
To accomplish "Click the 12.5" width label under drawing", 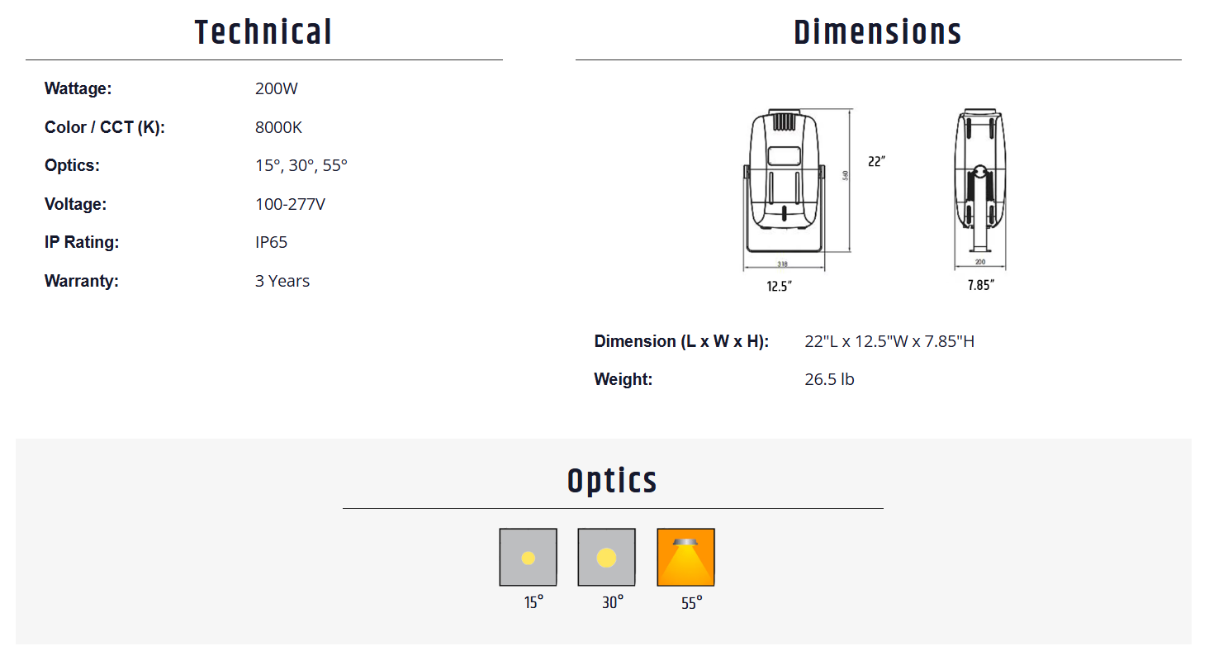I will pyautogui.click(x=780, y=286).
